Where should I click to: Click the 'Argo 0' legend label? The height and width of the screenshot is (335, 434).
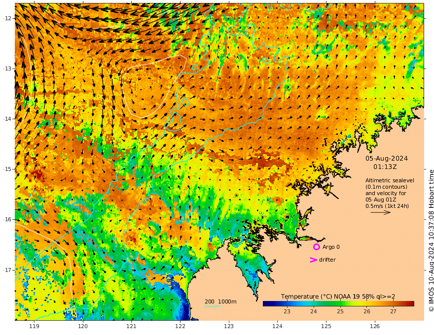click(331, 247)
